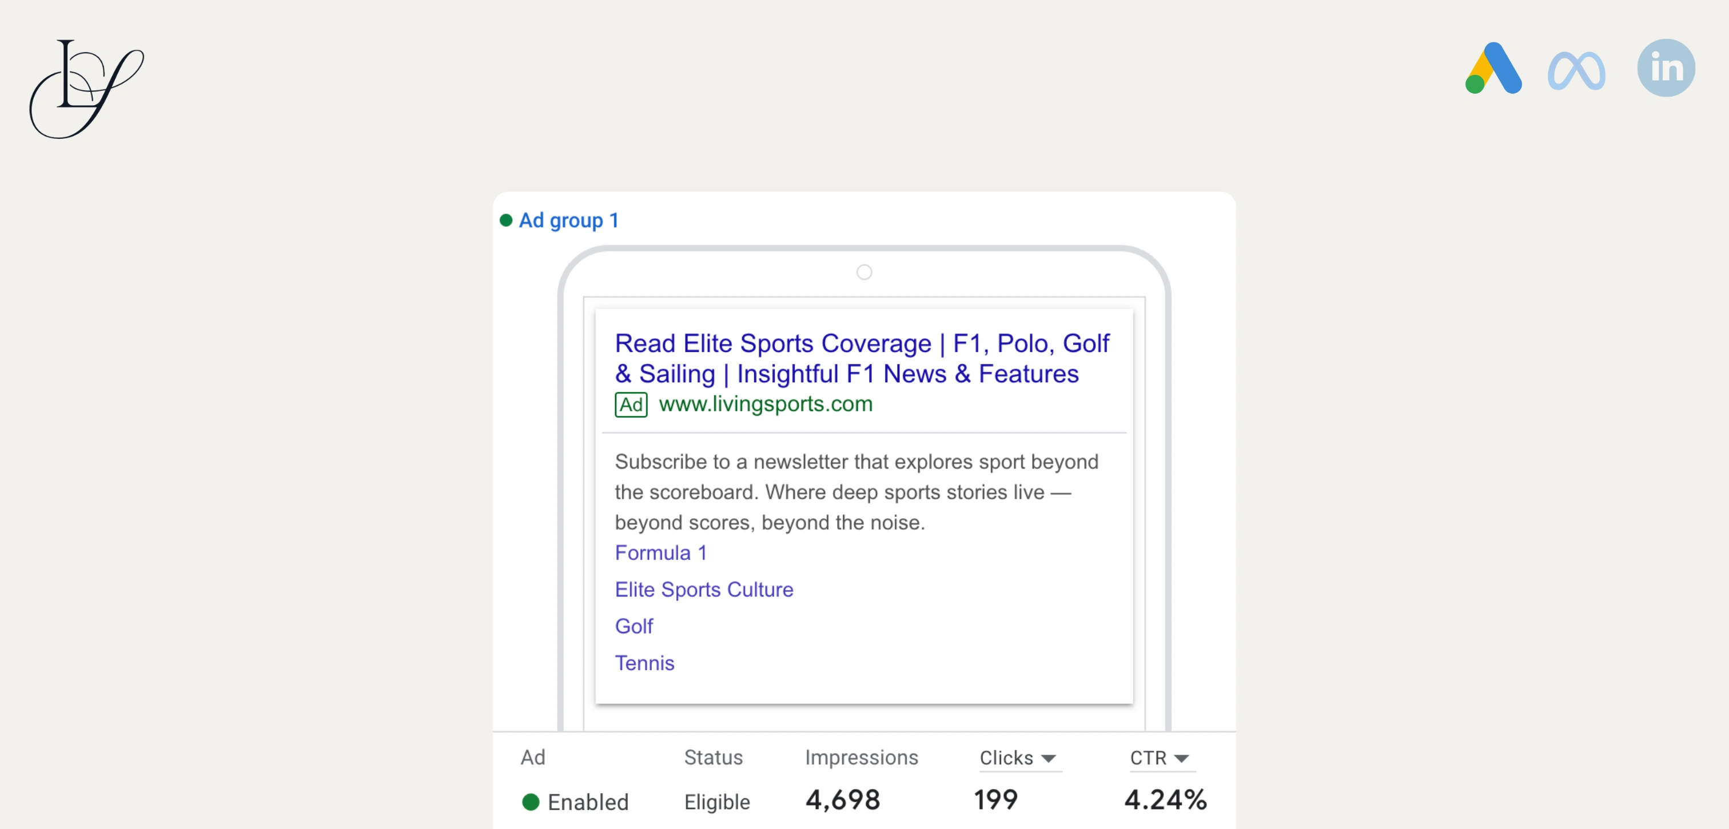The image size is (1729, 829).
Task: Click the LinkedIn circular logo icon
Action: [1666, 68]
